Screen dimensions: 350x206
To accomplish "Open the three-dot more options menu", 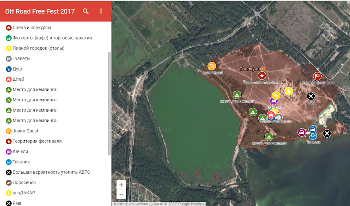I will 101,11.
